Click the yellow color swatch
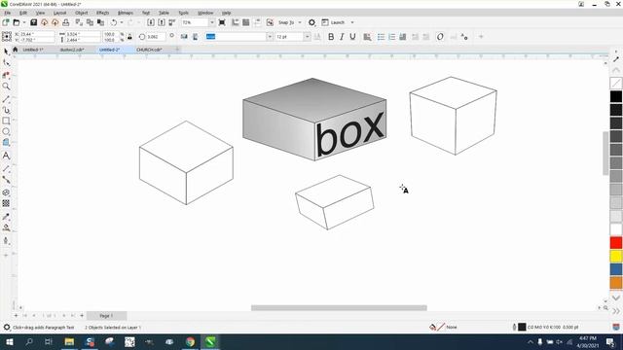The image size is (623, 350). (616, 256)
